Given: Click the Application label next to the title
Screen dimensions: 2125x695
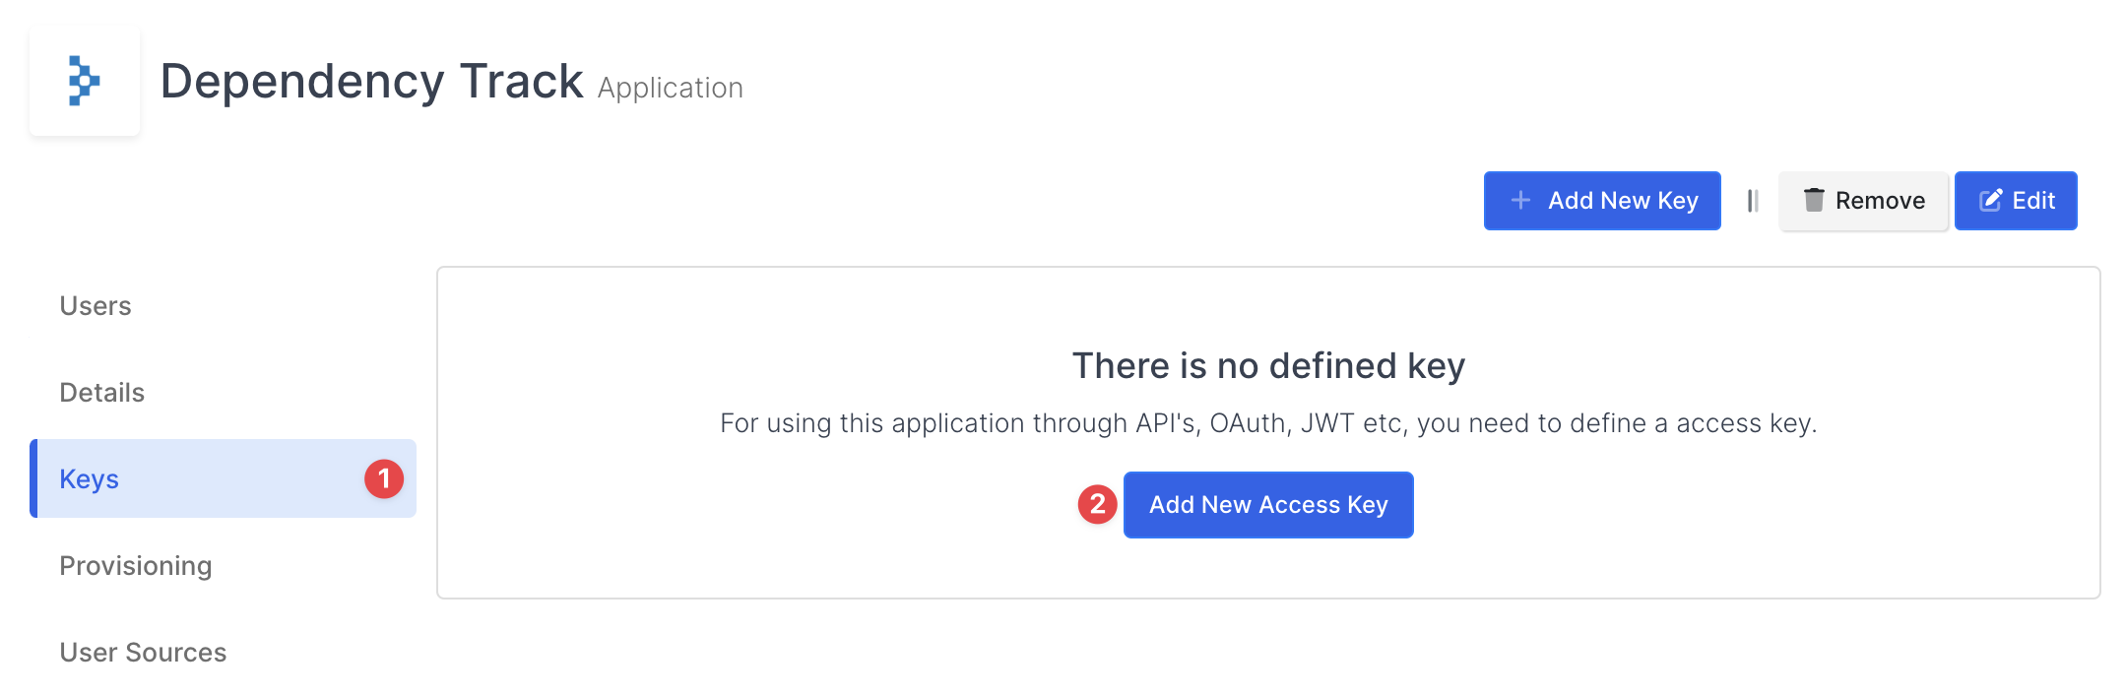Looking at the screenshot, I should point(670,88).
